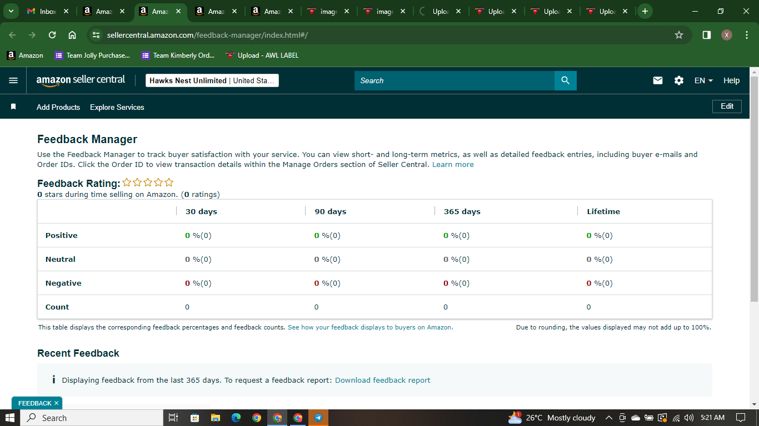Click the Windows taskbar Search box
Image resolution: width=759 pixels, height=426 pixels.
click(92, 418)
